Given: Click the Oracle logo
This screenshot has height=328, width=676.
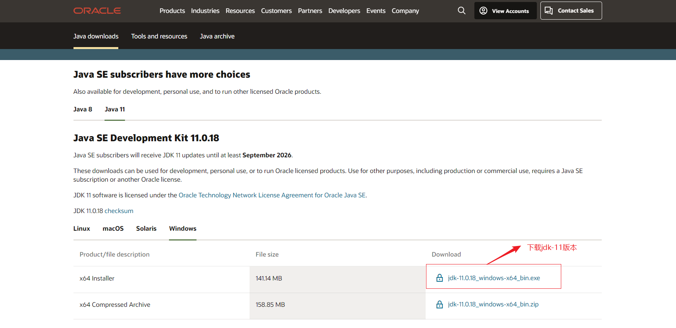Looking at the screenshot, I should point(97,11).
